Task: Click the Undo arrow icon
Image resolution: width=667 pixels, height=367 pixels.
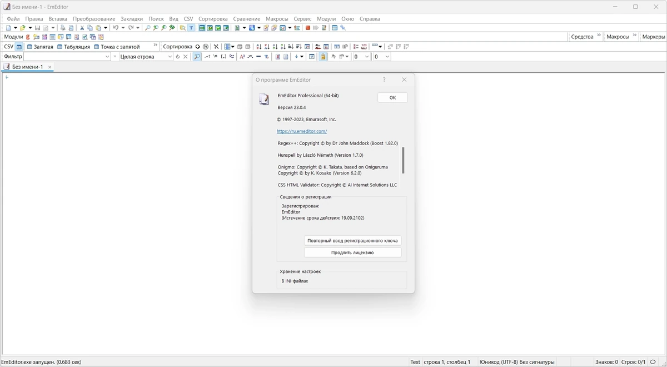Action: point(116,28)
